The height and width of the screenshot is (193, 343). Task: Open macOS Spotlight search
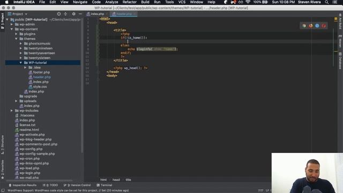click(326, 2)
